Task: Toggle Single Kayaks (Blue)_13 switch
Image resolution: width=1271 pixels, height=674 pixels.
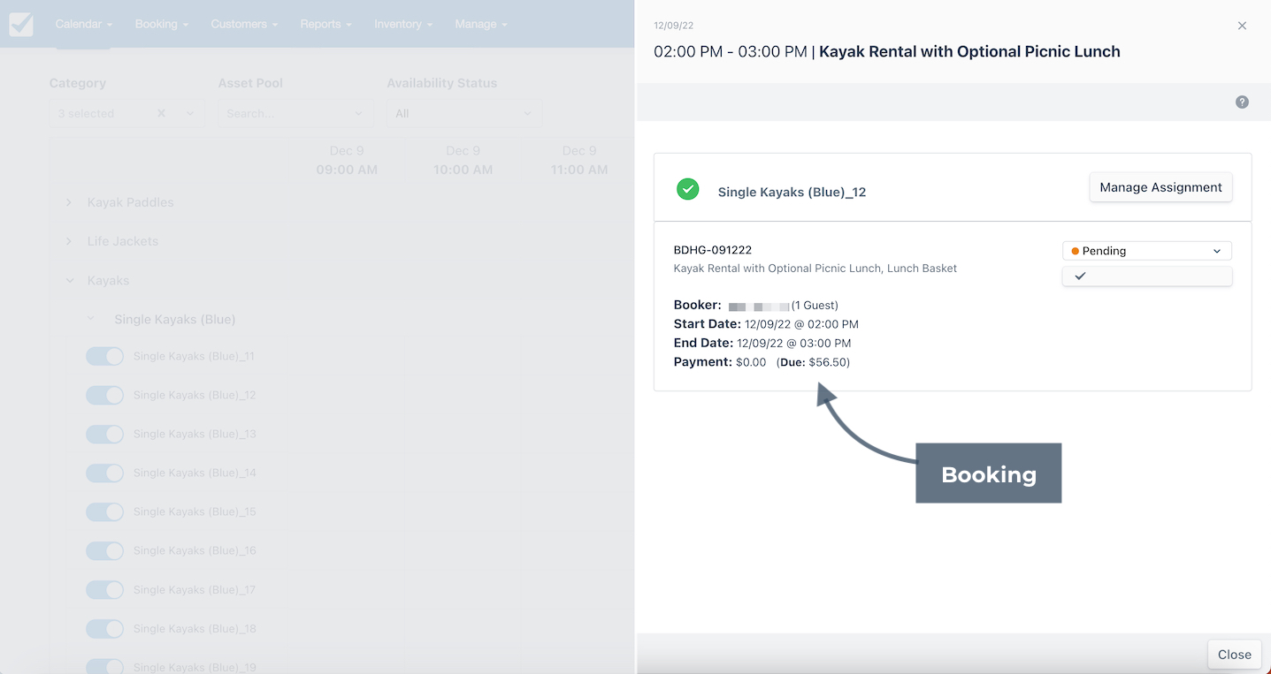Action: [104, 434]
